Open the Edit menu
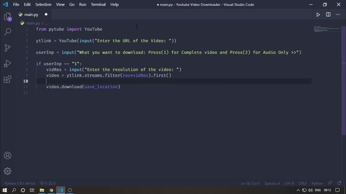This screenshot has height=194, width=346. pyautogui.click(x=27, y=4)
